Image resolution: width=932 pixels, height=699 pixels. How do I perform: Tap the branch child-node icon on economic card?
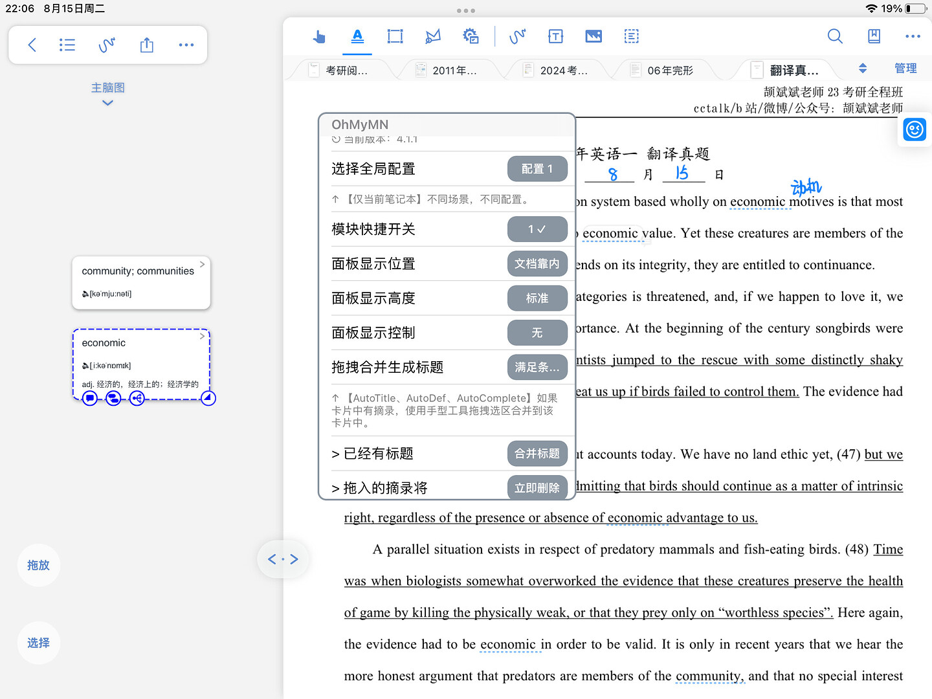click(x=137, y=398)
